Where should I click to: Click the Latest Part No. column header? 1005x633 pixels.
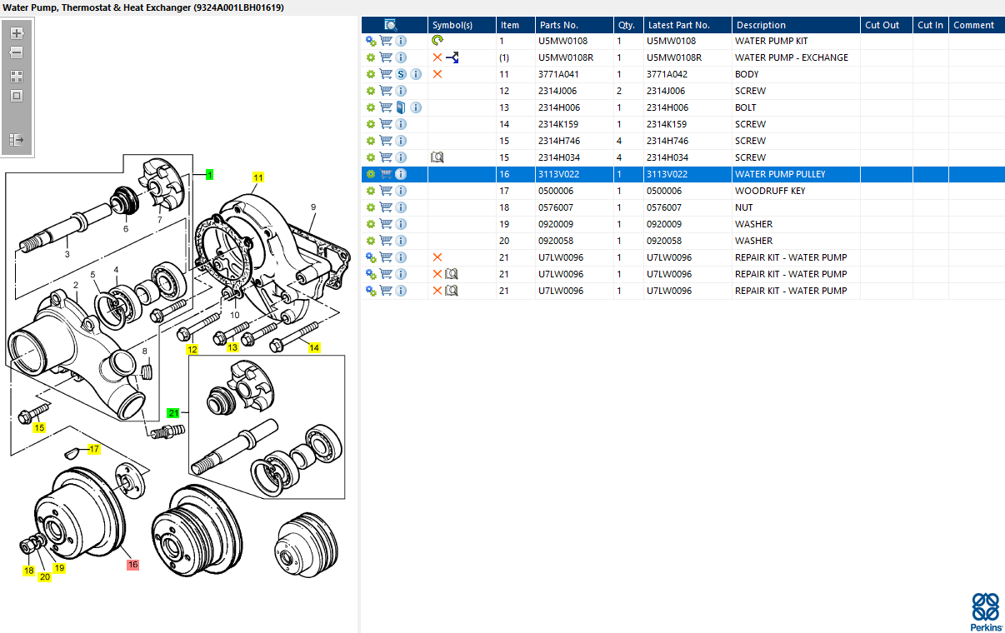tap(687, 25)
